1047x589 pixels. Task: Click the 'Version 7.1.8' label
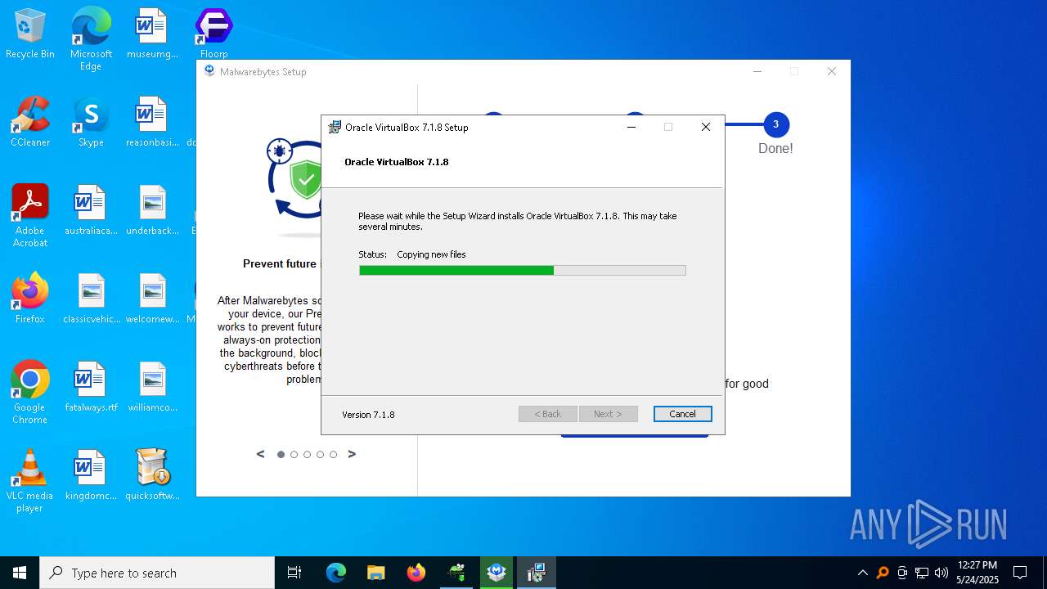pos(368,415)
